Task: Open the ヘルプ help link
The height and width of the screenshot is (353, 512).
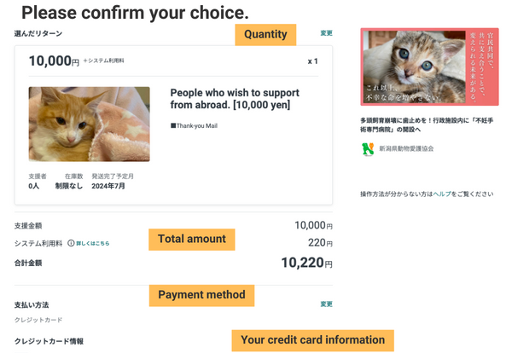Action: click(x=442, y=194)
